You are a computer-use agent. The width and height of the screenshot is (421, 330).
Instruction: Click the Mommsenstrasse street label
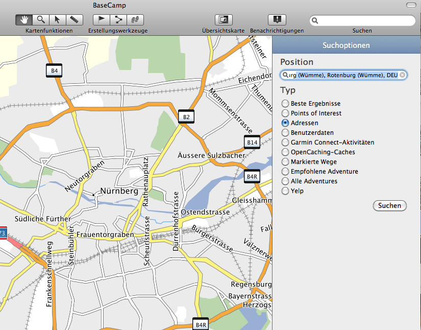[231, 110]
